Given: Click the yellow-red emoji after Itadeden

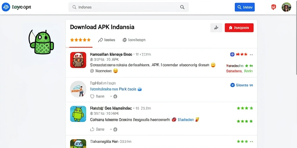Looking at the screenshot, I should pyautogui.click(x=197, y=119).
